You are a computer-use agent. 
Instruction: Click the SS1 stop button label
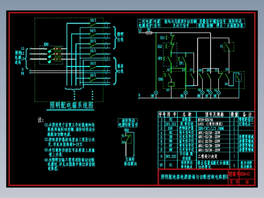(x=162, y=38)
